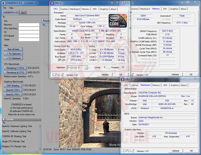Click the Tester input field
The width and height of the screenshot is (201, 155).
29,40
